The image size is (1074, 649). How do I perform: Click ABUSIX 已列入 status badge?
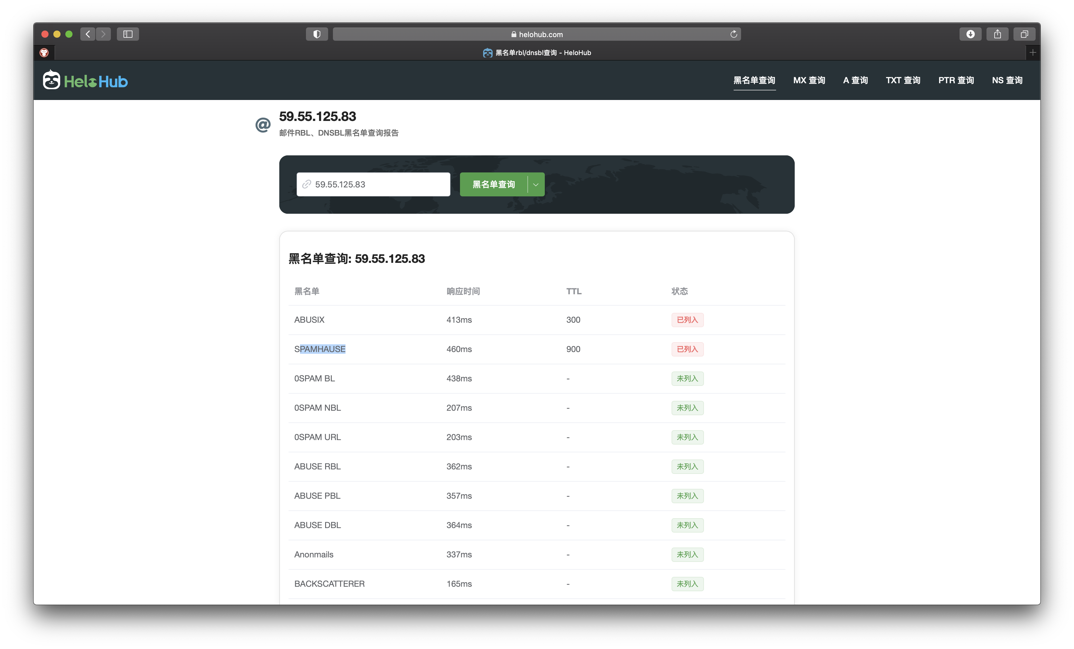click(687, 320)
